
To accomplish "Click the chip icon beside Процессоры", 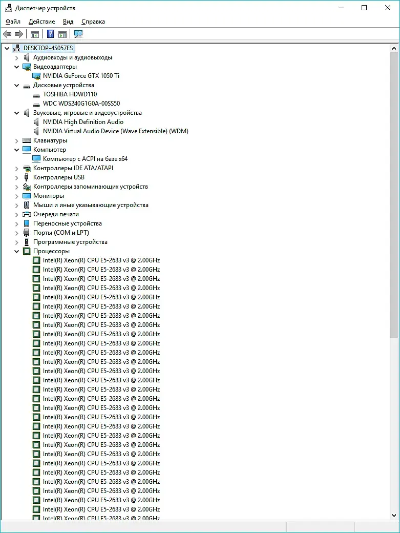I will tap(27, 251).
